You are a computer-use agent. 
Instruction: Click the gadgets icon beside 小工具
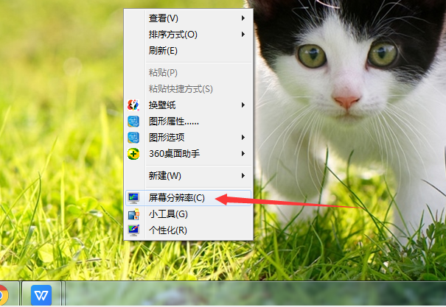click(133, 214)
